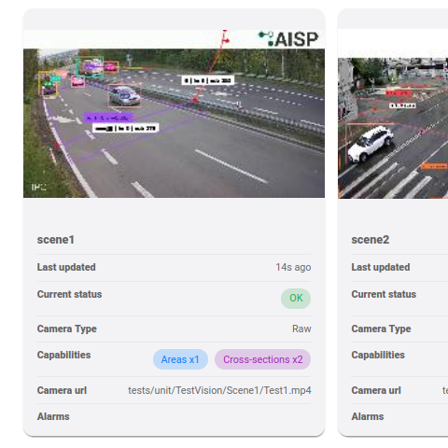The height and width of the screenshot is (448, 448).
Task: Click the Test1.mp4 camera url text
Action: pyautogui.click(x=219, y=390)
